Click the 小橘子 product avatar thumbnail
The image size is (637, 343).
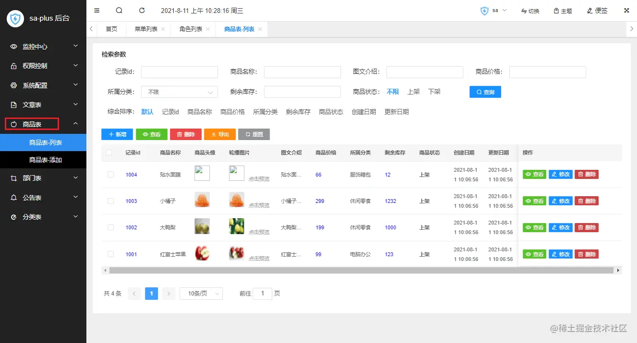click(202, 200)
